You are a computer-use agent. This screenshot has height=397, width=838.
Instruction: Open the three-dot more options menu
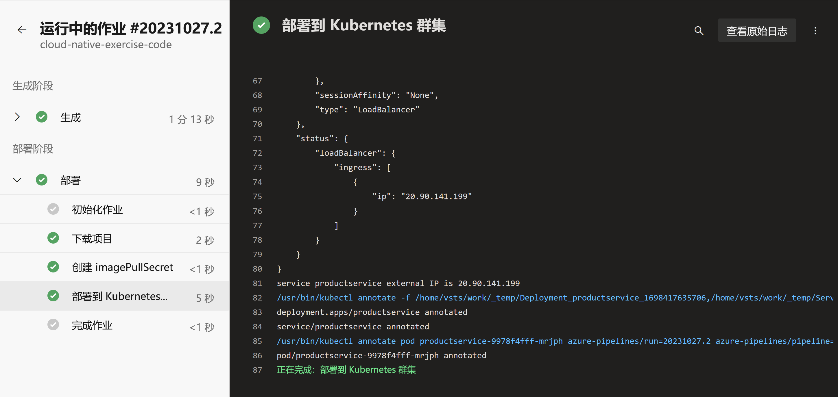[815, 31]
